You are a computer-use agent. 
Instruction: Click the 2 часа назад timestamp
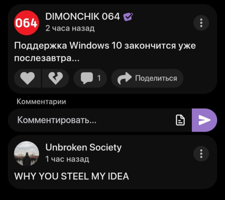coord(70,28)
